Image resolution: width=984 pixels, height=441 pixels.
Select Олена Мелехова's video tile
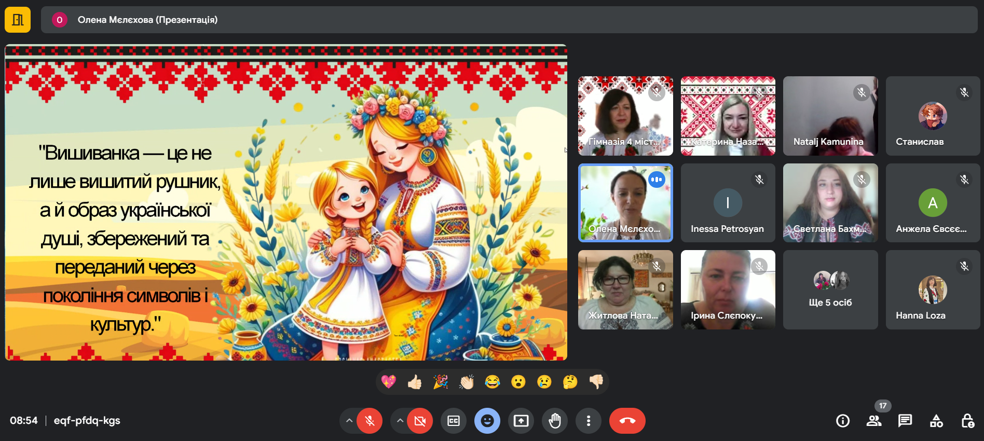pos(625,203)
